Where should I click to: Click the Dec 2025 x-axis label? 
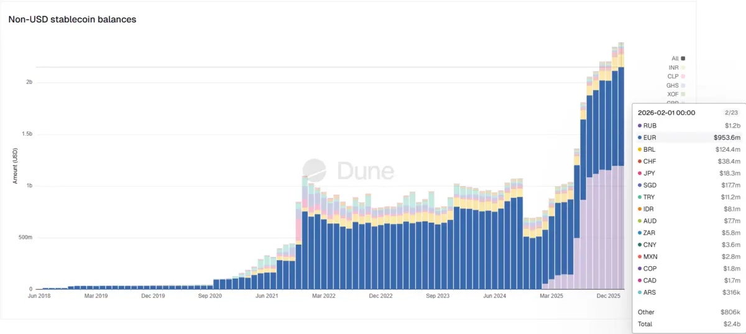(x=609, y=296)
